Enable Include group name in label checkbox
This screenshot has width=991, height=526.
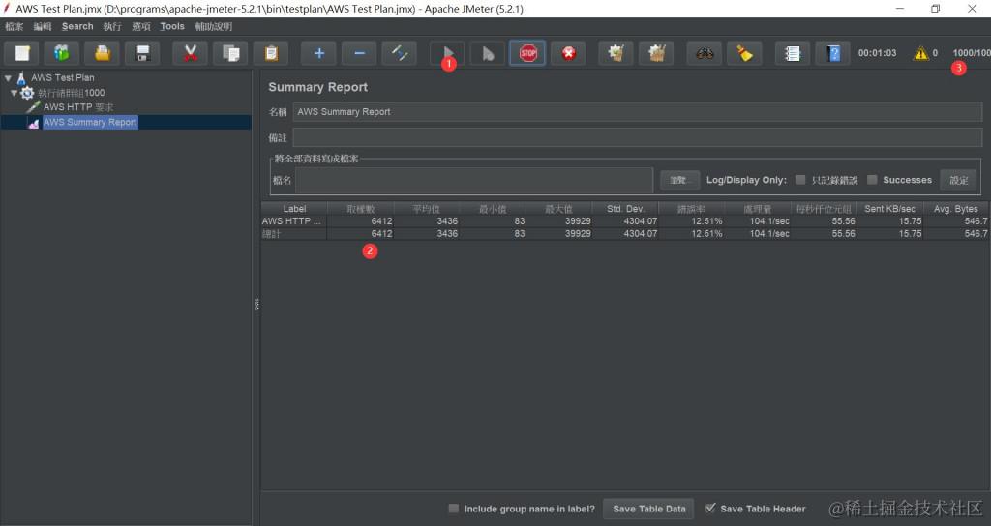pos(453,509)
